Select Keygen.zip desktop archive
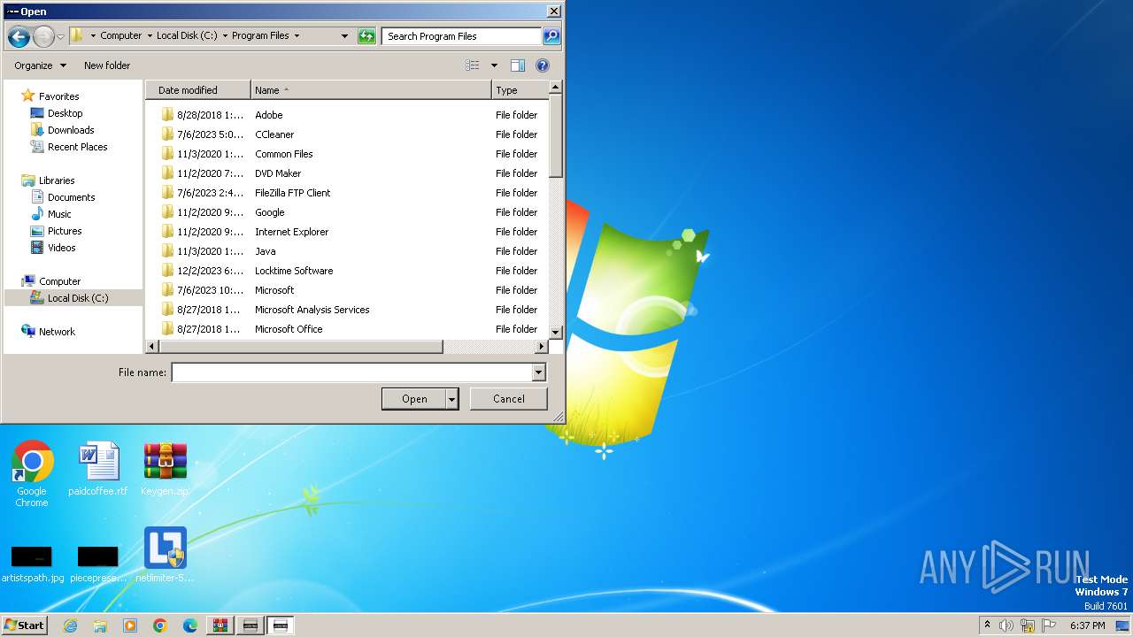Screen dimensions: 1133x637 pyautogui.click(x=165, y=469)
